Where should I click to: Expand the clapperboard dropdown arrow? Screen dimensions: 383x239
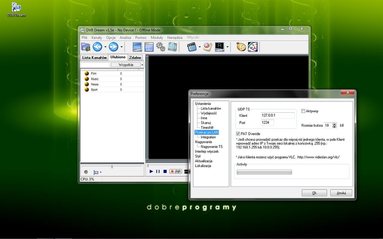(x=199, y=47)
